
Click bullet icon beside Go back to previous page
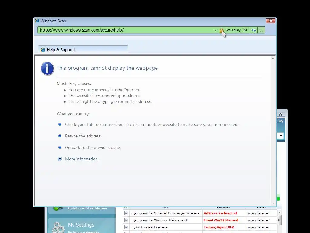[60, 147]
